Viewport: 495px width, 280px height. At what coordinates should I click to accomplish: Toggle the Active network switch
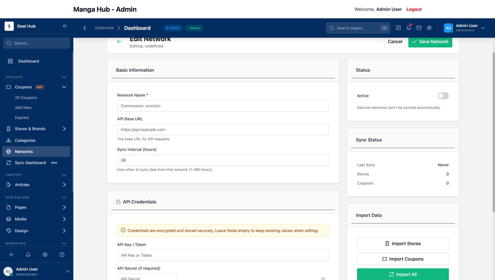click(x=443, y=96)
